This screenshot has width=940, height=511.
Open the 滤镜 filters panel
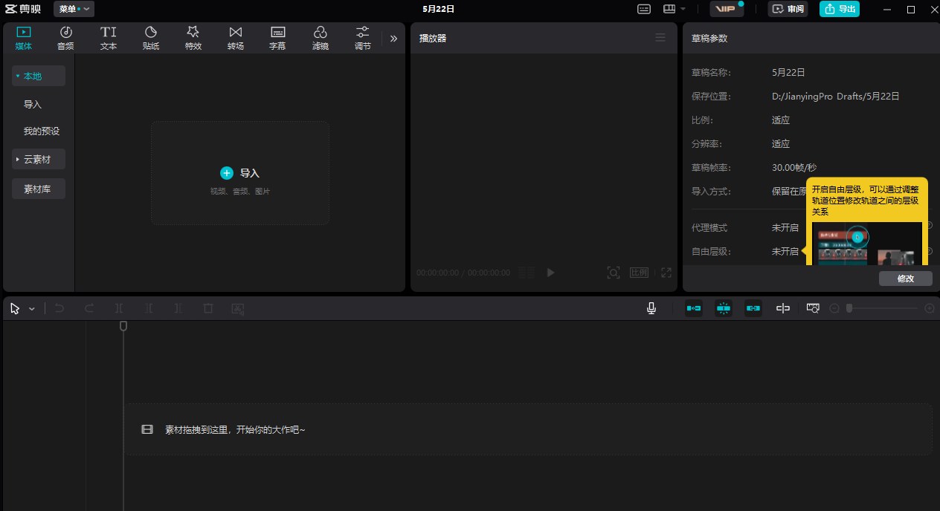click(321, 38)
